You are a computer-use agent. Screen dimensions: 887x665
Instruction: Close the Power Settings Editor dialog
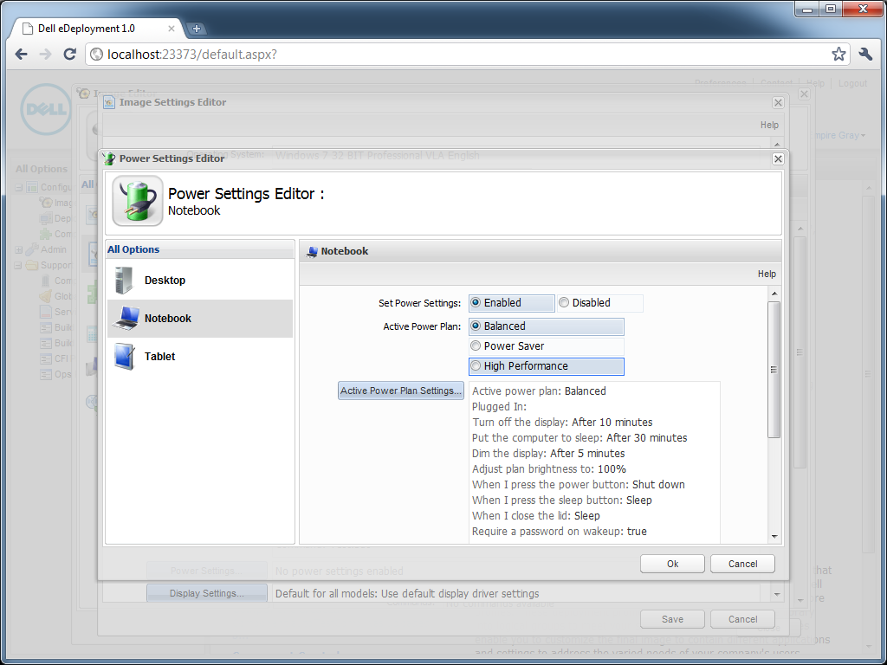pos(778,159)
